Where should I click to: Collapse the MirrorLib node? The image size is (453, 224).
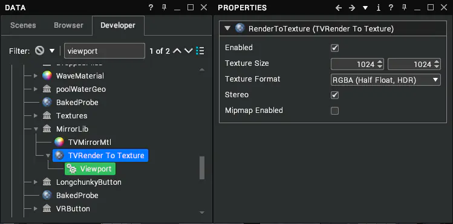point(36,129)
